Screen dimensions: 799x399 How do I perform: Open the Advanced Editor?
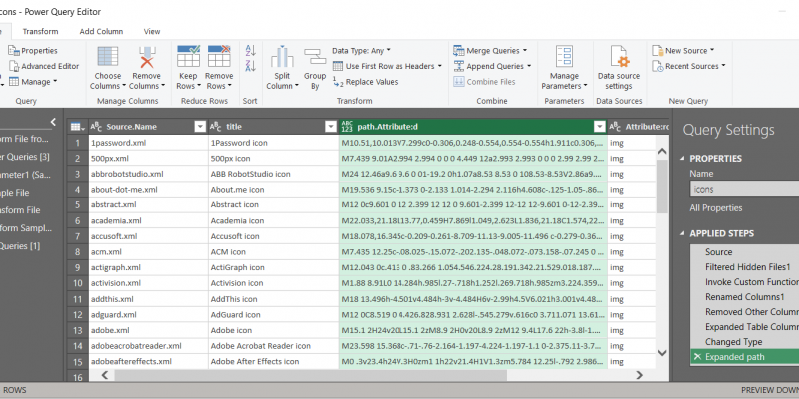44,66
